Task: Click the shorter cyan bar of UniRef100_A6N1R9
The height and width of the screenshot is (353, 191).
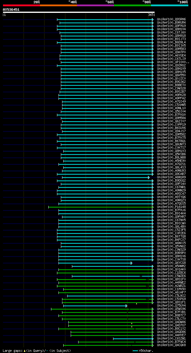Action: tap(106, 177)
